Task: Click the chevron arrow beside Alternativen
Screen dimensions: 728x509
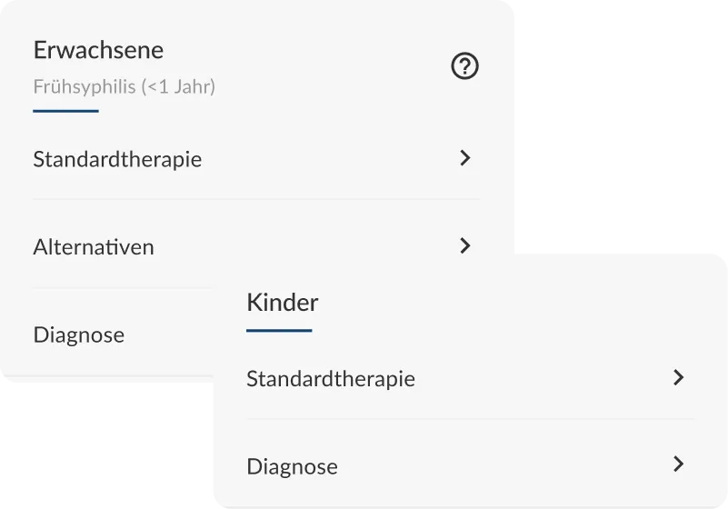Action: tap(465, 245)
